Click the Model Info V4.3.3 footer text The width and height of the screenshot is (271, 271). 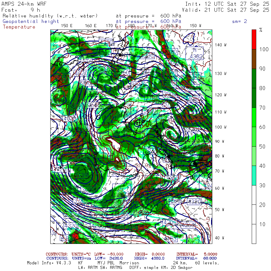49,263
